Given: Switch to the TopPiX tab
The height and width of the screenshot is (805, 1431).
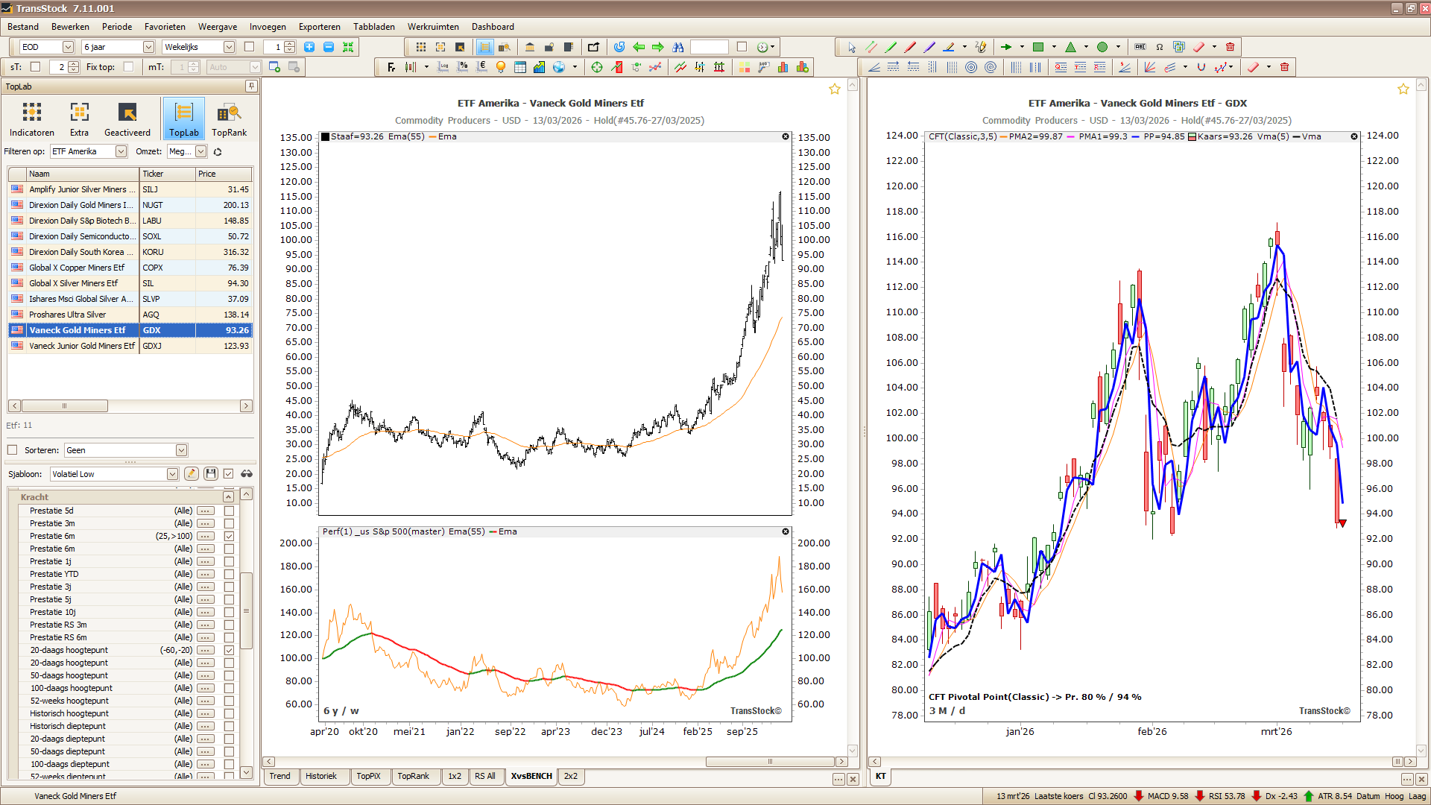Looking at the screenshot, I should (370, 776).
